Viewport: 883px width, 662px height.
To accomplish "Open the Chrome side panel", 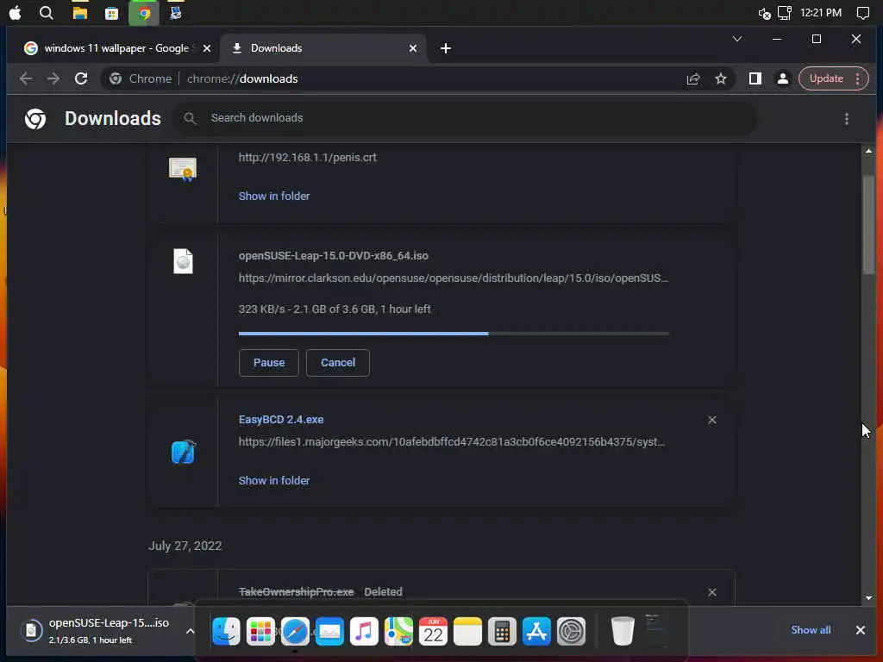I will 755,78.
